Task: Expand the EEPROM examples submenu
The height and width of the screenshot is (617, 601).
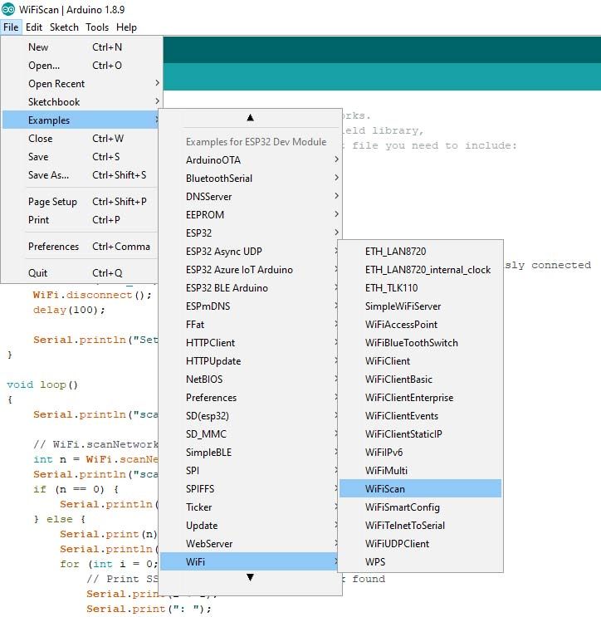Action: pyautogui.click(x=250, y=215)
